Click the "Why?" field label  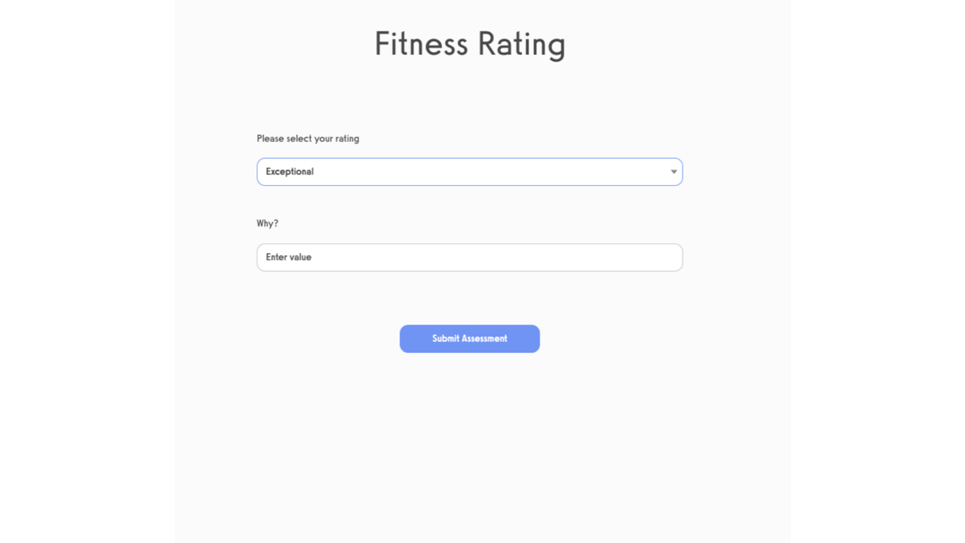click(267, 223)
